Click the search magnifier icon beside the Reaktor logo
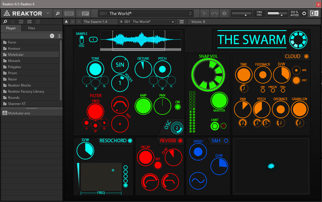The width and height of the screenshot is (322, 202). 57,13
